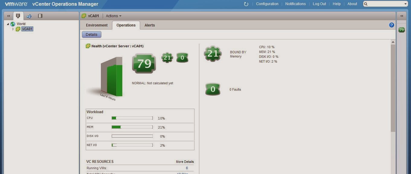Click the vCA01 vCenter icon in tree

point(18,29)
